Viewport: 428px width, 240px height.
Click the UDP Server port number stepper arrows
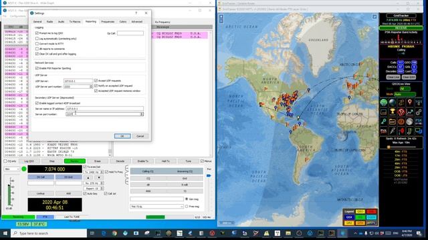(91, 87)
